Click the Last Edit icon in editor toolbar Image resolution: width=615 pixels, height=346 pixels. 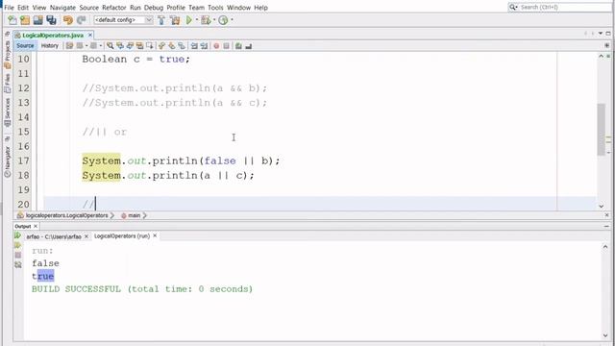70,46
